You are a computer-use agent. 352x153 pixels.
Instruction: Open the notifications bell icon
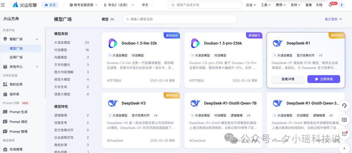click(x=330, y=5)
